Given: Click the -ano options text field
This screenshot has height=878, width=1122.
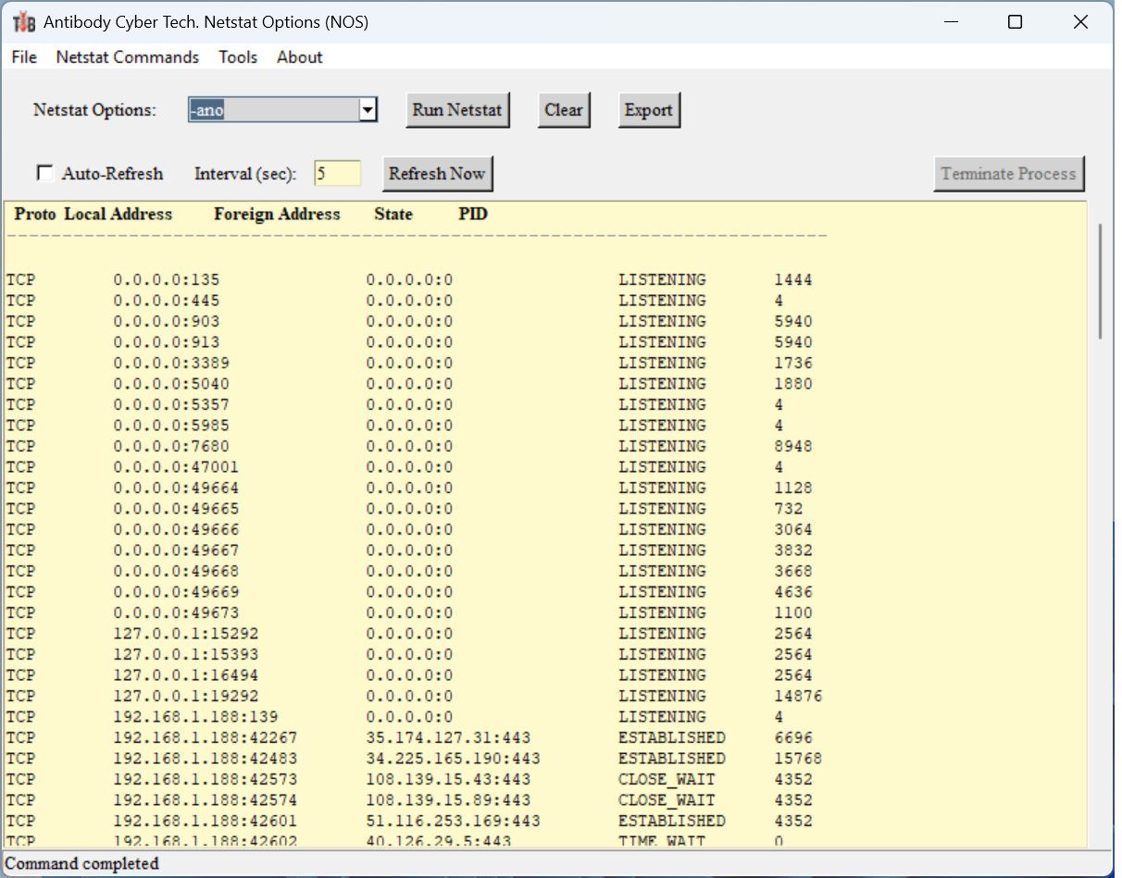Looking at the screenshot, I should coord(273,110).
